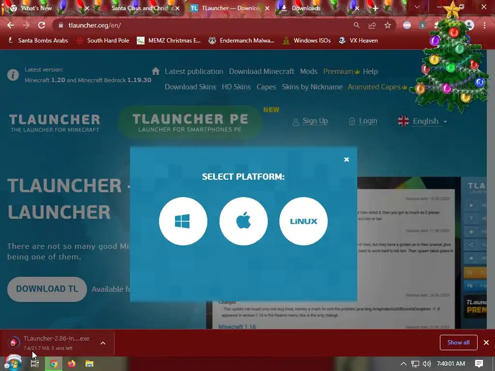
Task: Open Mods menu item
Action: coord(309,71)
